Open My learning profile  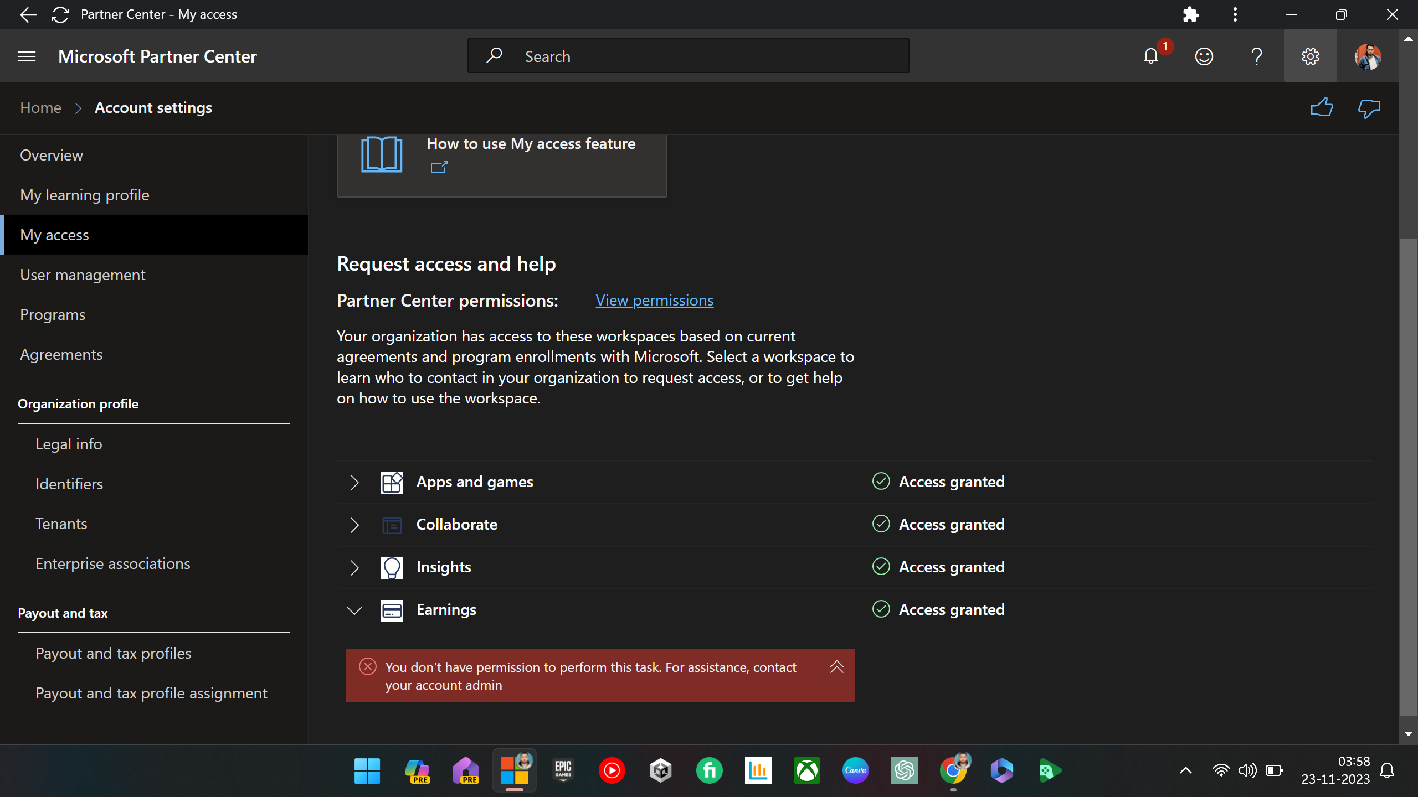click(154, 195)
